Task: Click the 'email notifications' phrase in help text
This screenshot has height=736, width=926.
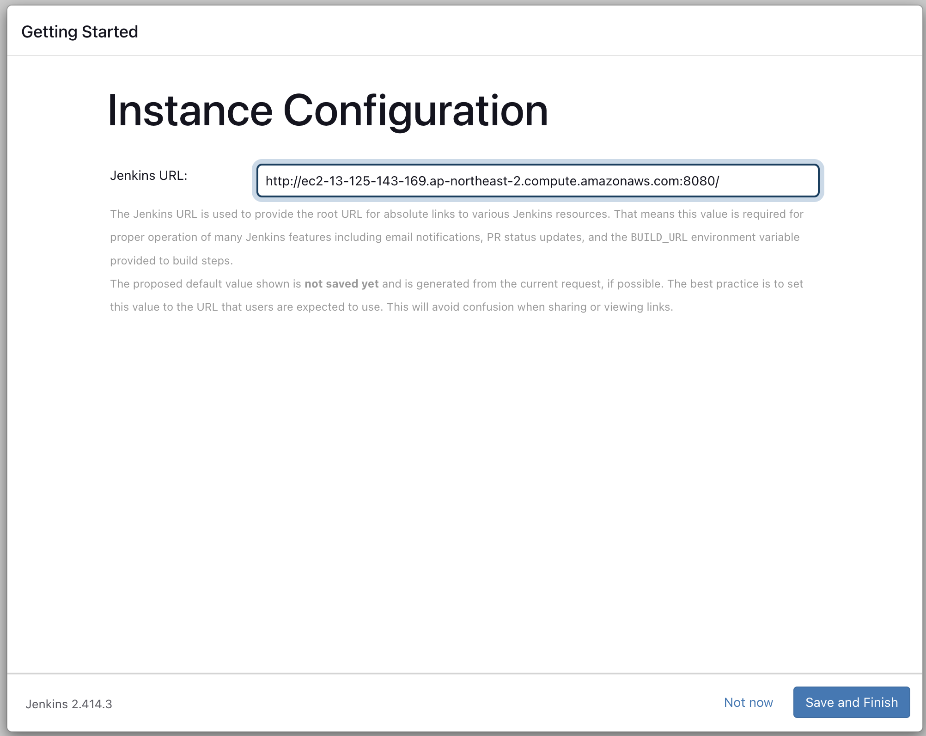Action: click(433, 237)
